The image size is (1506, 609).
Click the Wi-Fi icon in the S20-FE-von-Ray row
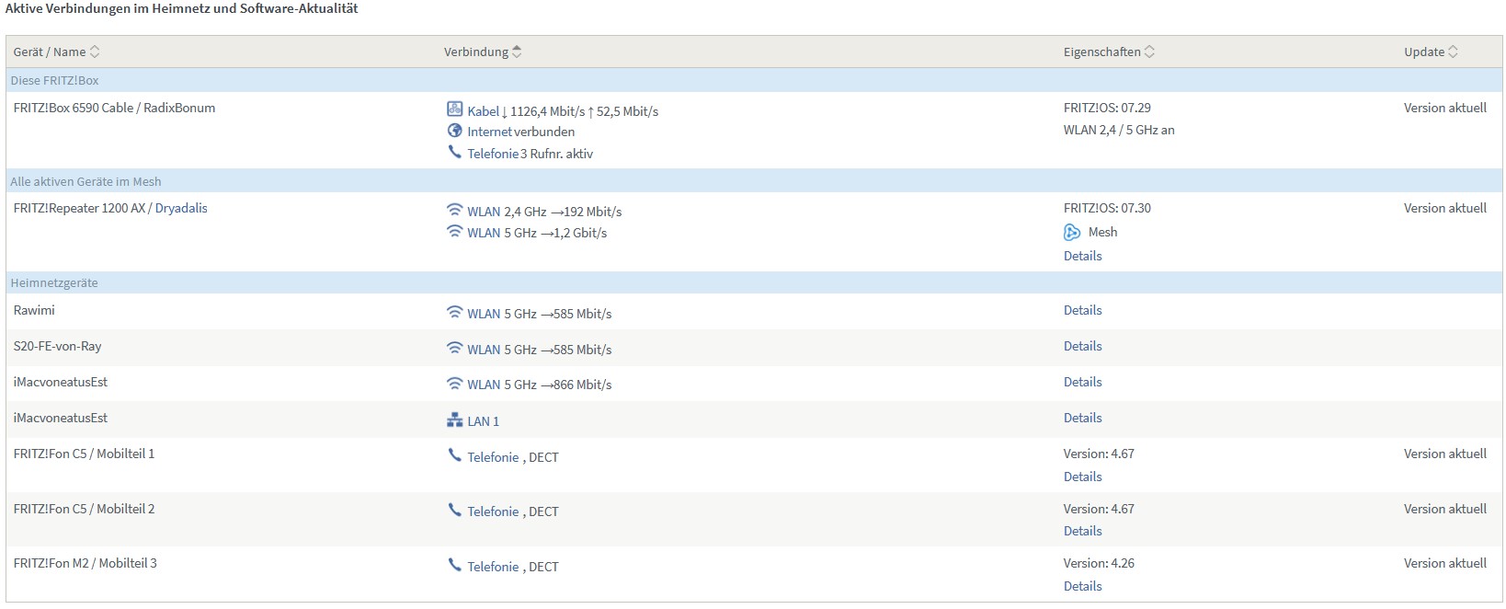(x=454, y=348)
